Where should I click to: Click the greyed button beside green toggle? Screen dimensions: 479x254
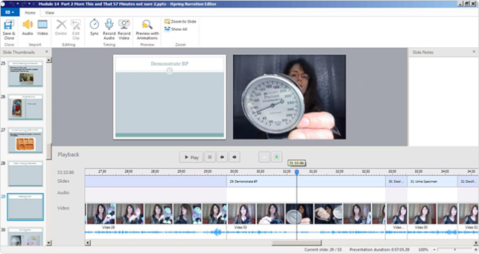[x=264, y=157]
